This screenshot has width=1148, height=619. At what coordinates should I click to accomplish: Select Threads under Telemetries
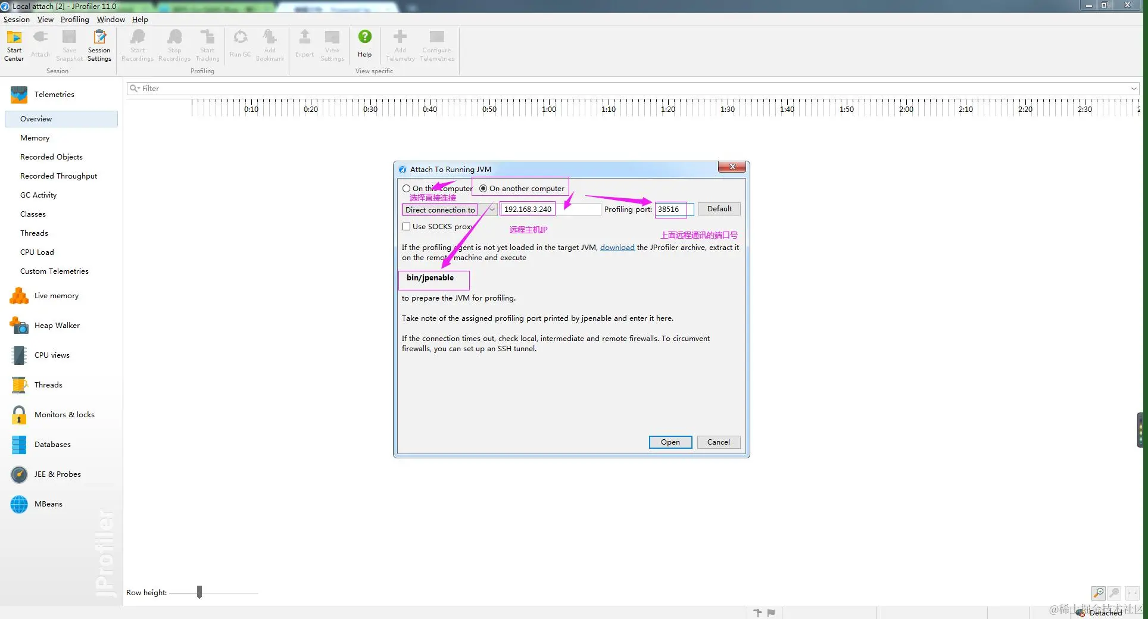[x=34, y=233]
